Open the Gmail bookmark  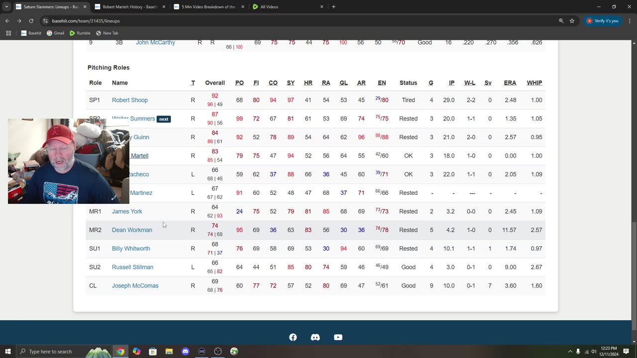[55, 33]
